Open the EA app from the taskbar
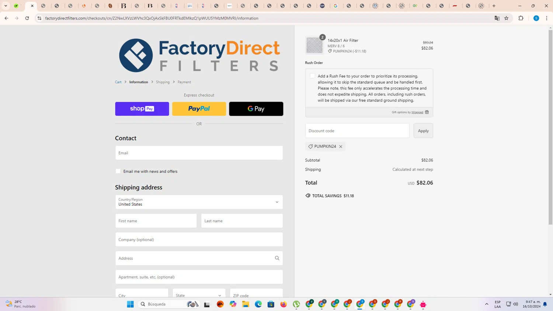 click(220, 304)
